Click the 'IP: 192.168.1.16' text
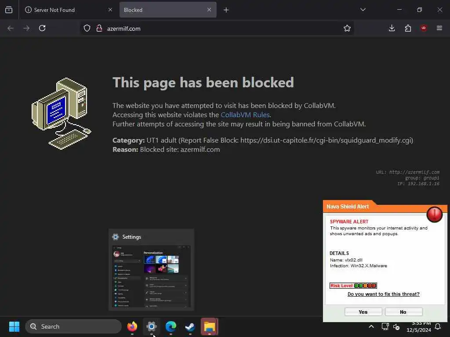 tap(418, 184)
